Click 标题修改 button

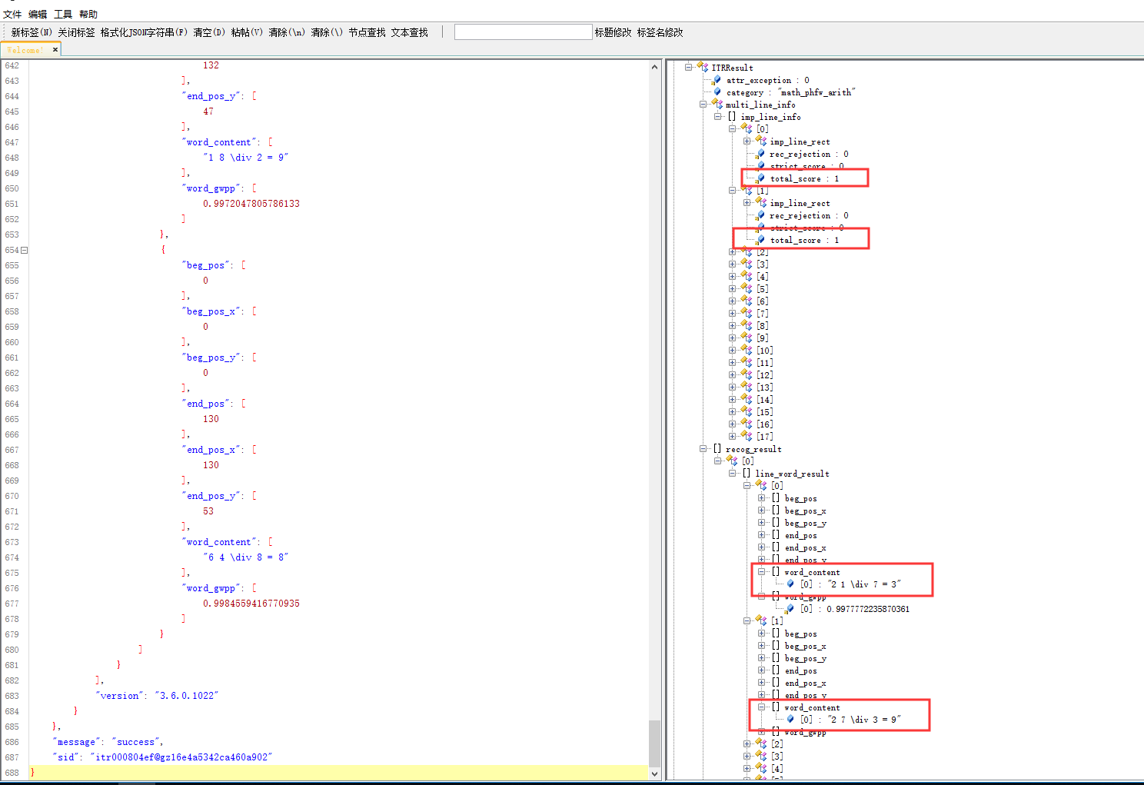click(613, 32)
